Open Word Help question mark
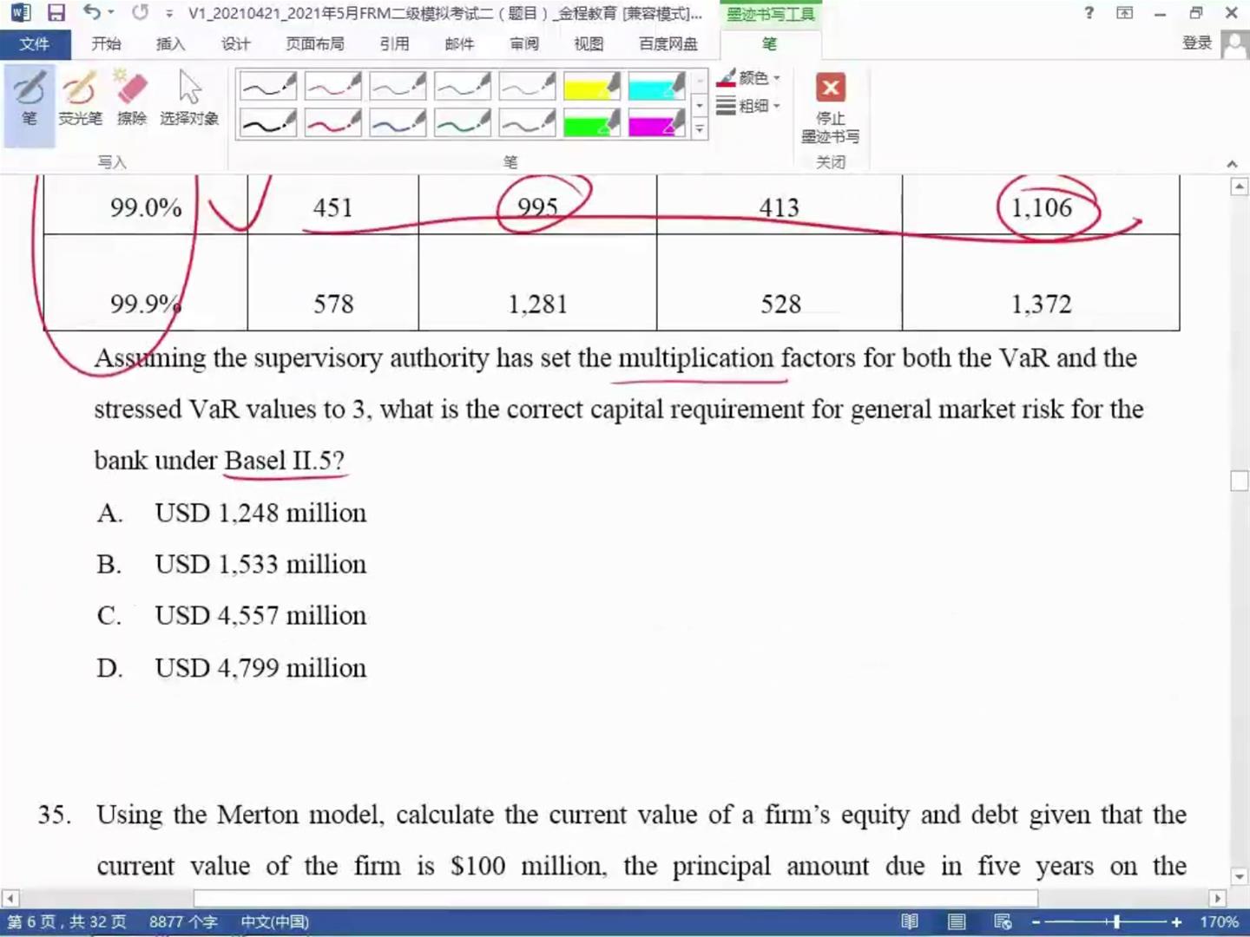Screen dimensions: 1250x937 (x=1089, y=13)
